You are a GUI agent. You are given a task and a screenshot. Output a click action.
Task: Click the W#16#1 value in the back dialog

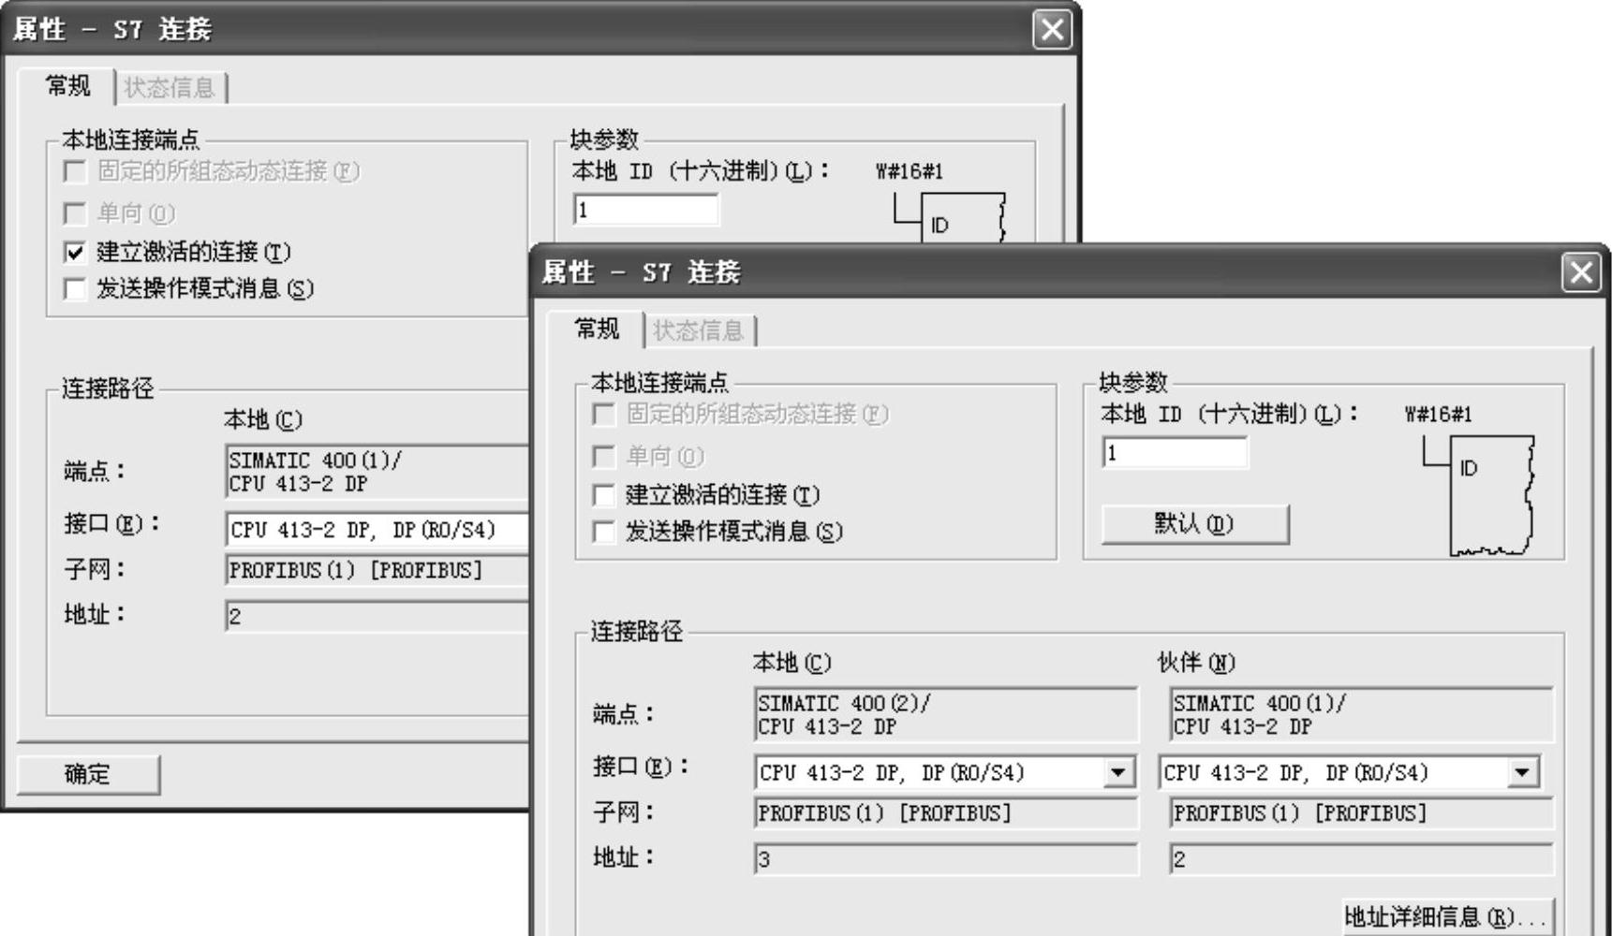point(910,171)
